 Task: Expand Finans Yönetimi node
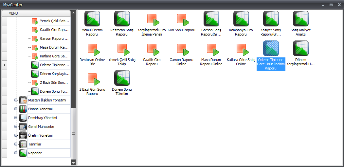tap(16, 109)
